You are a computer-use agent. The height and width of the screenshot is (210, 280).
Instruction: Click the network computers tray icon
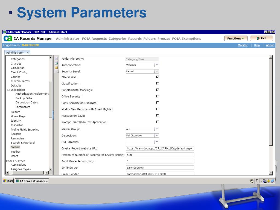tap(265, 181)
